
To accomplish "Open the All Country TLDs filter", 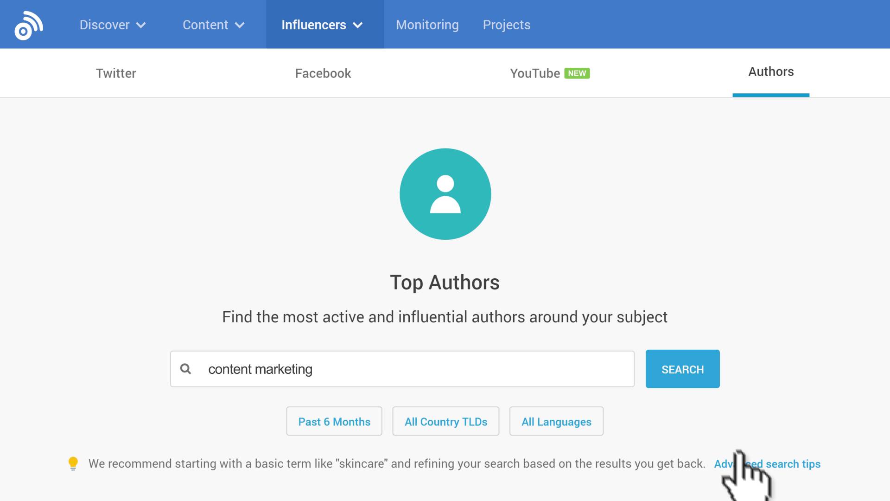I will 445,421.
